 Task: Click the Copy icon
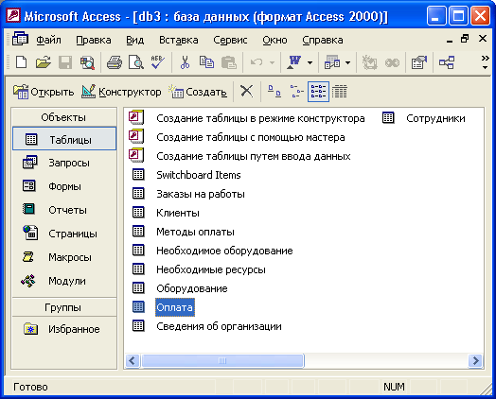206,62
